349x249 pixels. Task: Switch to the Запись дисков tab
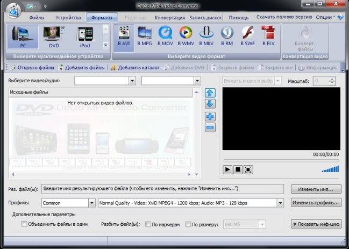(x=205, y=18)
